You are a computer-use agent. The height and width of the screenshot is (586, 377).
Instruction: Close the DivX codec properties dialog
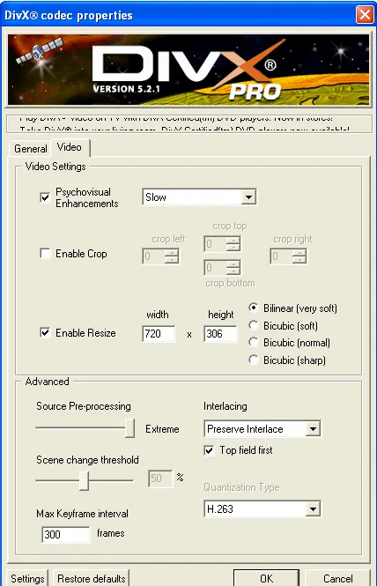coord(365,15)
